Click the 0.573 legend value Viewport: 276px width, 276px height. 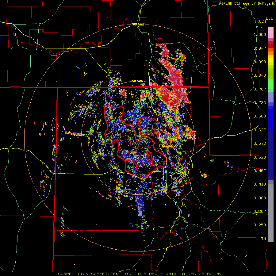coord(260,144)
